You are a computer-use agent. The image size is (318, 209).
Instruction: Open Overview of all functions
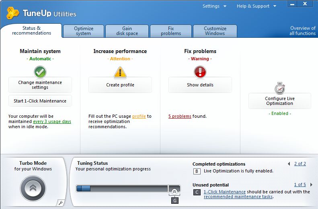tap(302, 31)
